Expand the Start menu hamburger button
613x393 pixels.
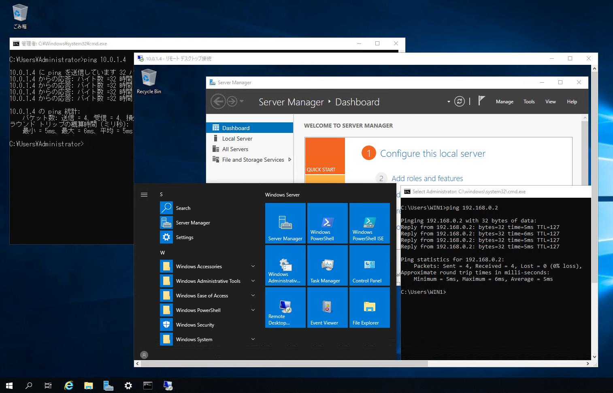pyautogui.click(x=144, y=194)
